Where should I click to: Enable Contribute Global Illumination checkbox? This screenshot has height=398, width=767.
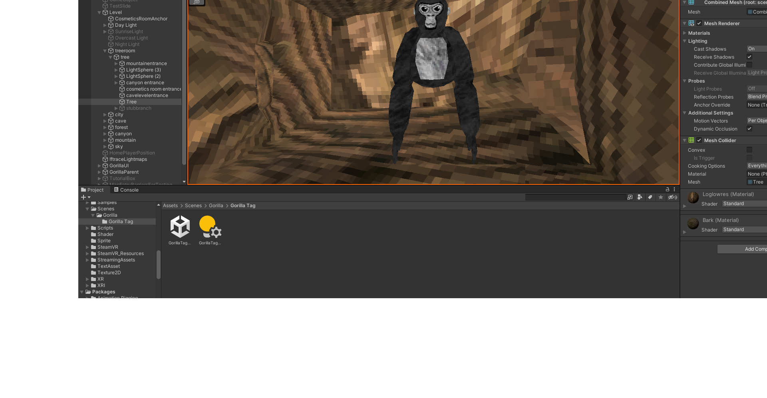(749, 65)
